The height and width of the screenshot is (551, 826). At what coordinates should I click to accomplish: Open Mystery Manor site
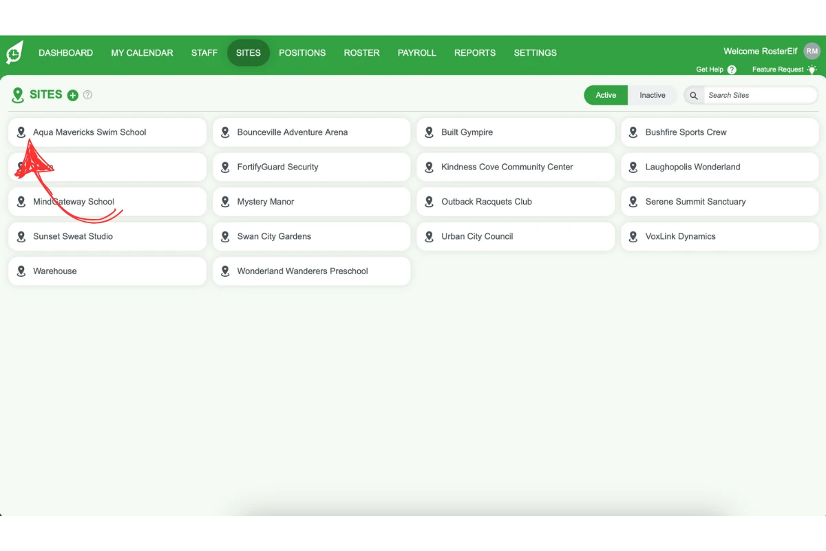click(312, 202)
